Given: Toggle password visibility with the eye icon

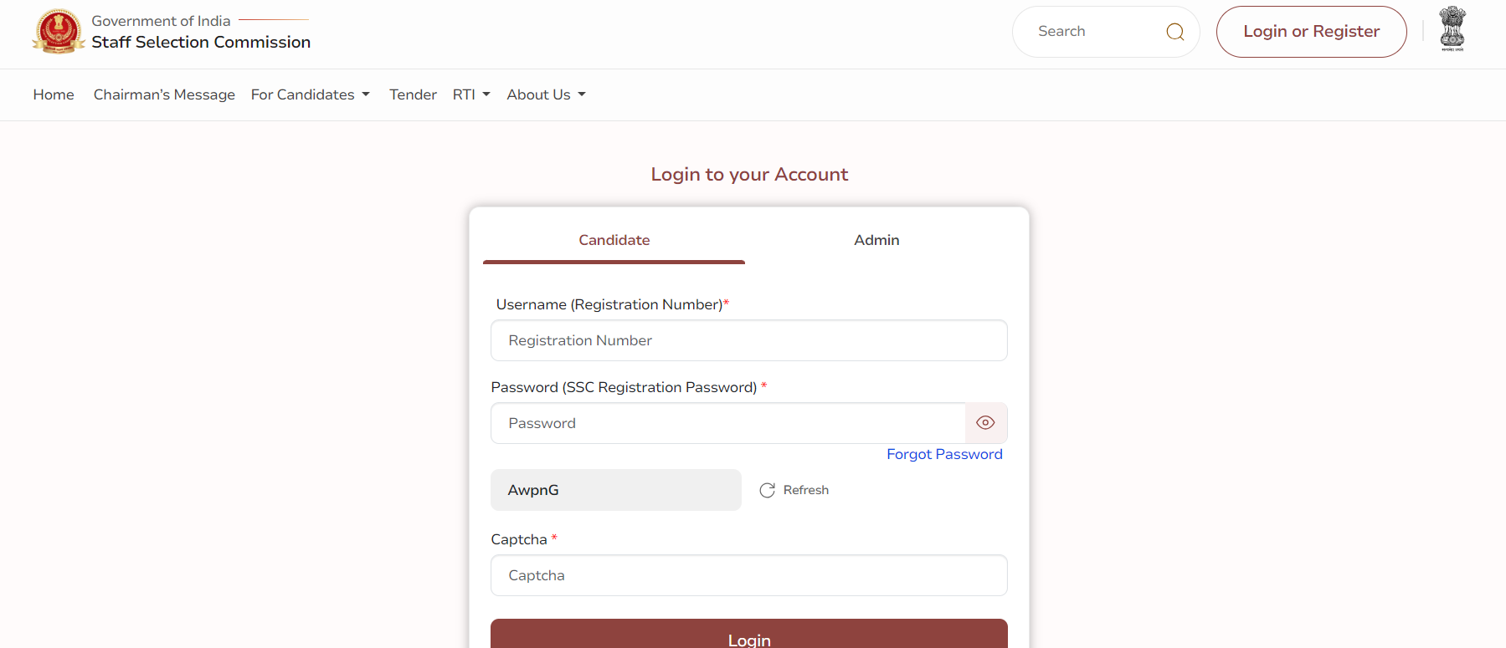Looking at the screenshot, I should (985, 423).
